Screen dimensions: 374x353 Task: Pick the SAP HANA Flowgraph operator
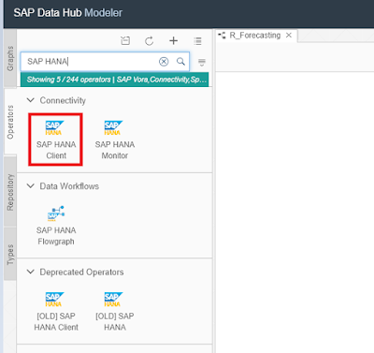click(56, 226)
